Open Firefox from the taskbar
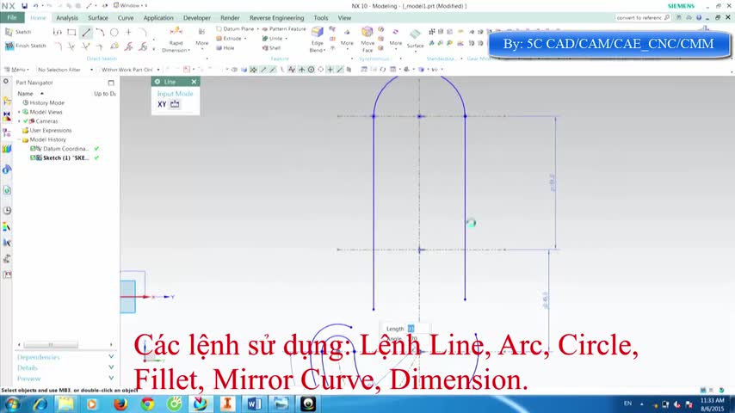Screen dimensions: 735x413 (120, 404)
